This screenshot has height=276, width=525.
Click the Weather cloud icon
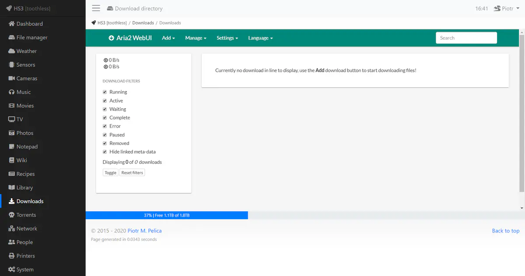point(12,51)
